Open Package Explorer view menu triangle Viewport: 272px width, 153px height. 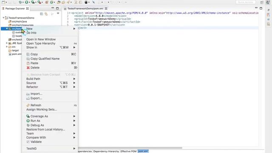pos(58,14)
